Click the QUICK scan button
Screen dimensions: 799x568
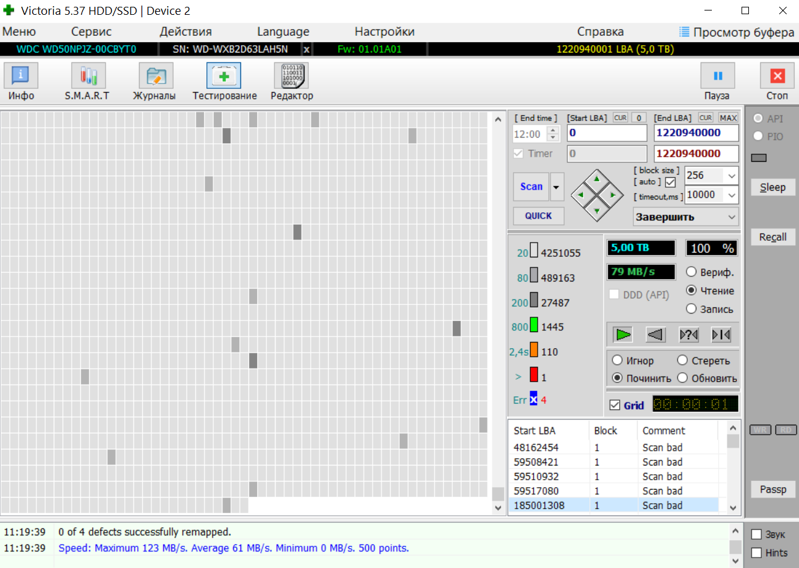539,215
